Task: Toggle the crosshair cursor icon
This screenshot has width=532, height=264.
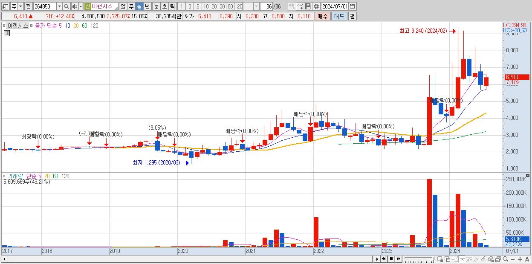Action: [x=462, y=259]
